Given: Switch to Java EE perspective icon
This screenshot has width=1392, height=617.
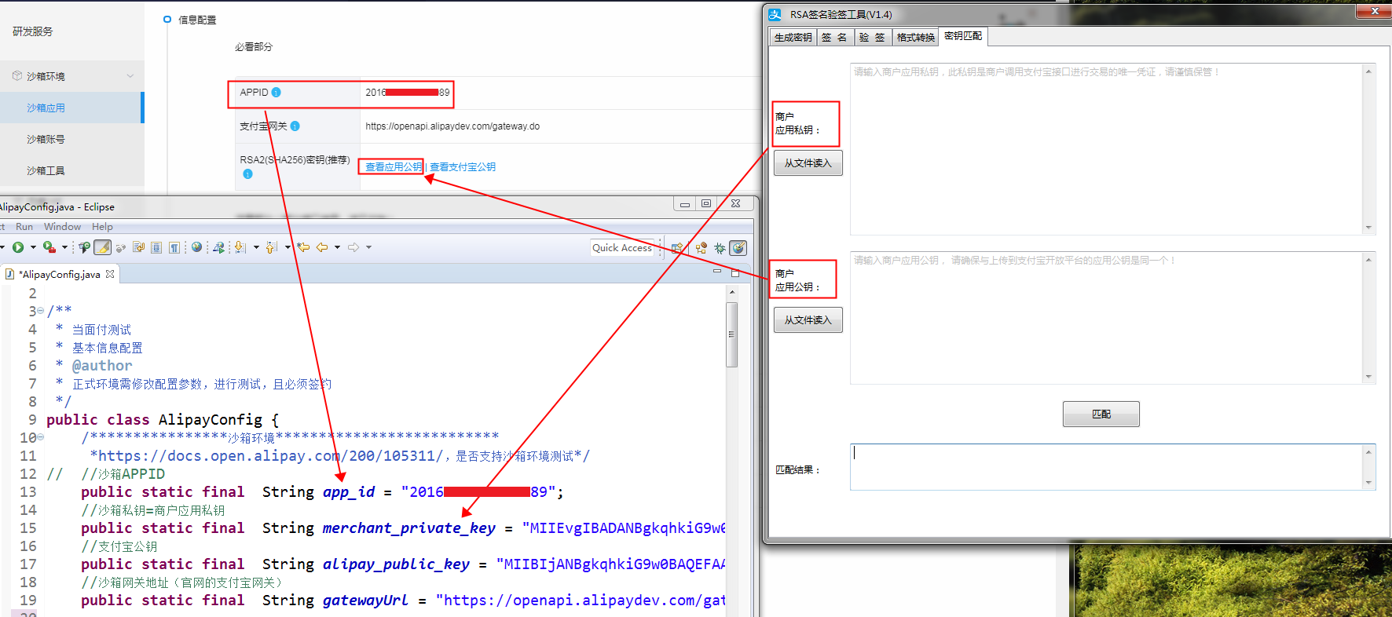Looking at the screenshot, I should [x=701, y=248].
